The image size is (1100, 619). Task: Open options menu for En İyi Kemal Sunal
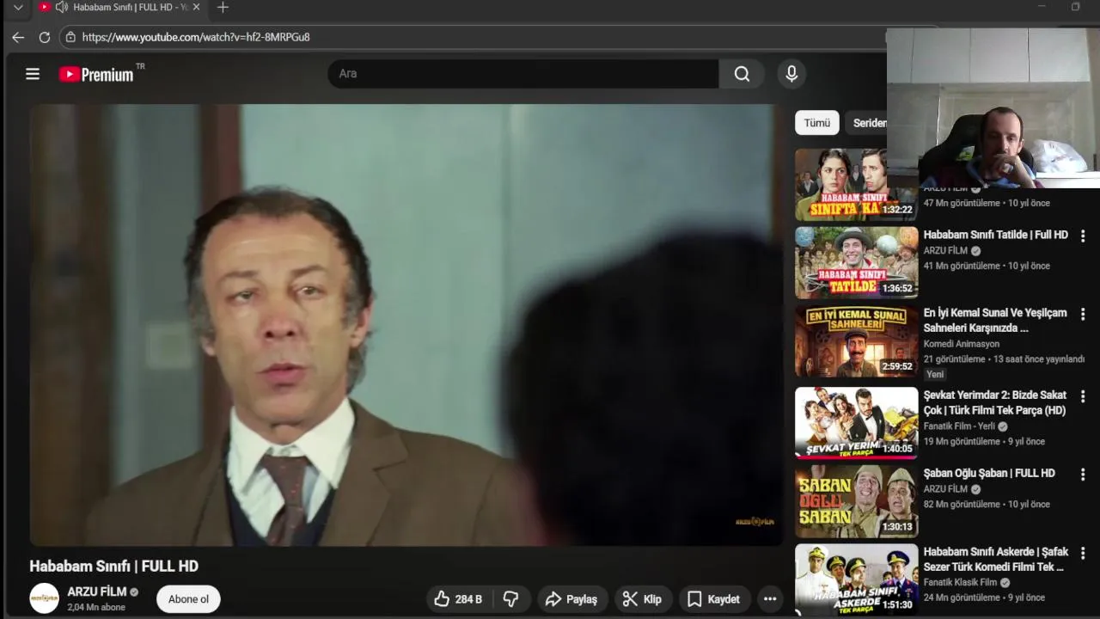tap(1083, 315)
